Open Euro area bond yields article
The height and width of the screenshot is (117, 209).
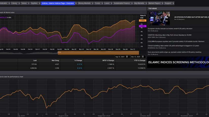(x=175, y=52)
